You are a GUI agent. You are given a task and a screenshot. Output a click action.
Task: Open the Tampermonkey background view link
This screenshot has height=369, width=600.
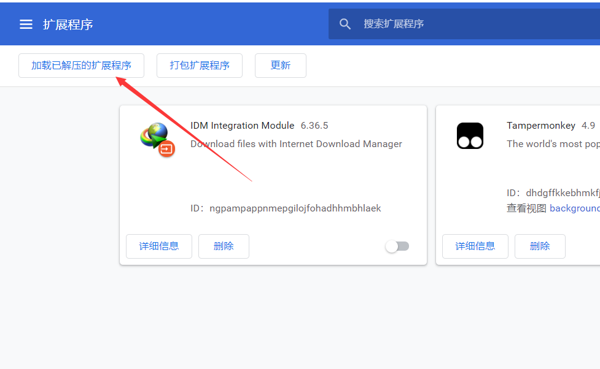click(x=574, y=208)
